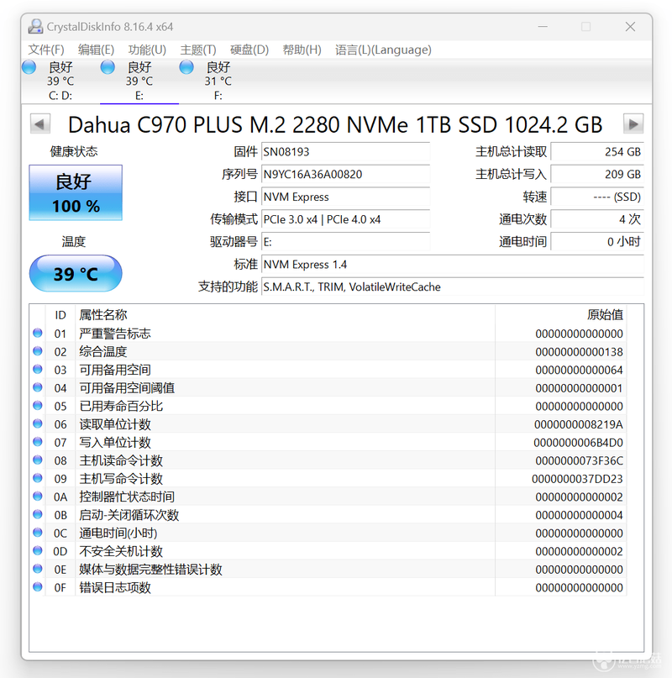Viewport: 672px width, 678px height.
Task: Open the 硬盘(D) menu
Action: [249, 50]
